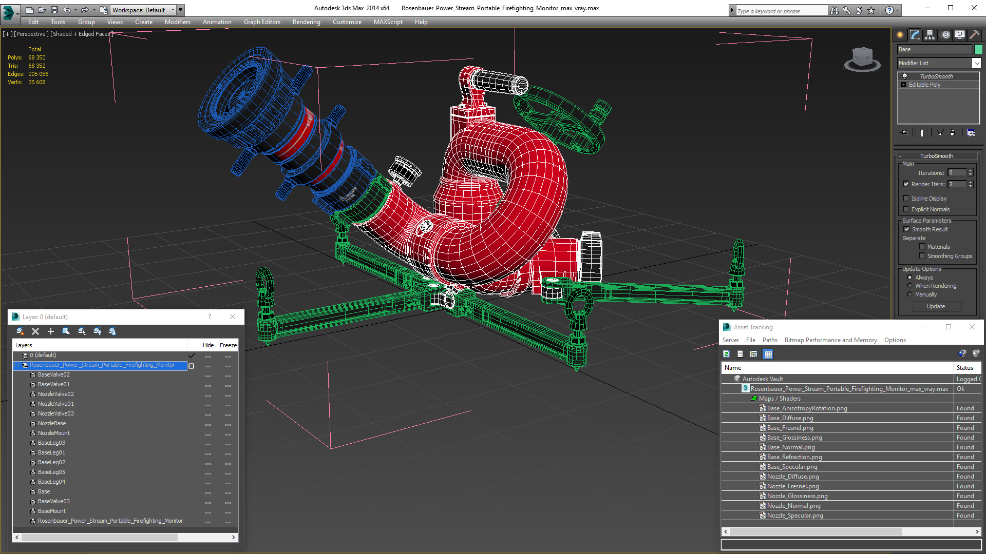
Task: Expand Editable Poly in modifier stack
Action: (x=903, y=85)
